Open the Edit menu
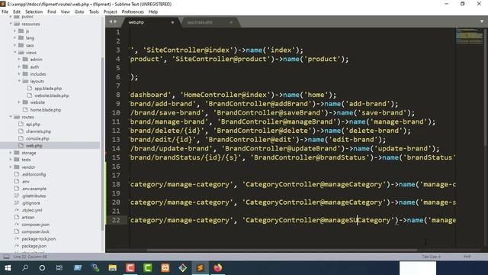Screen dimensions: 488x275 coord(17,12)
